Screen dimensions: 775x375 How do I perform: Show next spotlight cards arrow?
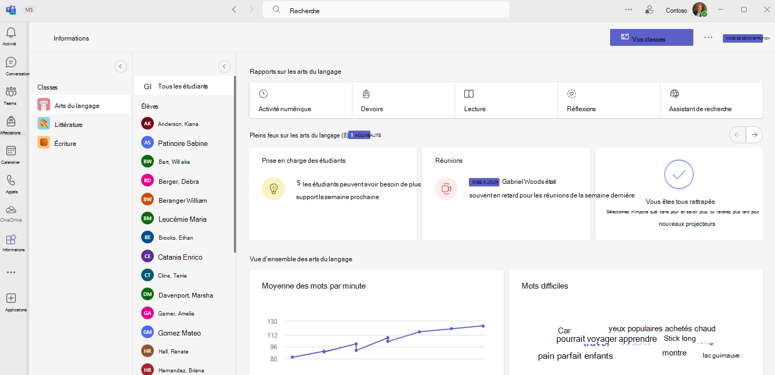[x=754, y=135]
